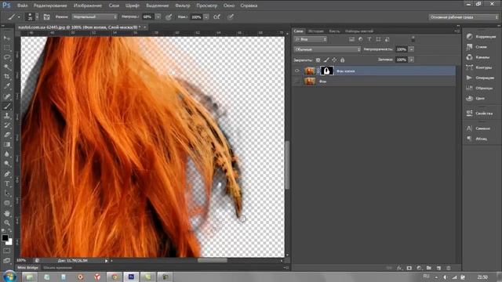This screenshot has height=282, width=502.
Task: Switch to the Кисть tab
Action: [334, 31]
